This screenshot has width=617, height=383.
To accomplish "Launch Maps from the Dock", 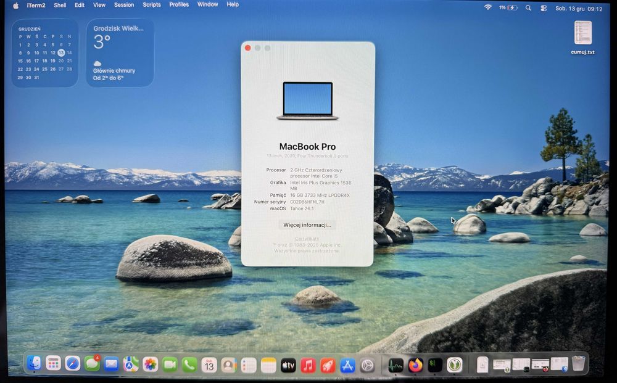I will coord(131,364).
